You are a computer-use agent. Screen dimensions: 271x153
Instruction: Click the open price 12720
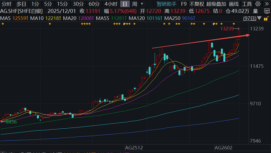pyautogui.click(x=154, y=11)
